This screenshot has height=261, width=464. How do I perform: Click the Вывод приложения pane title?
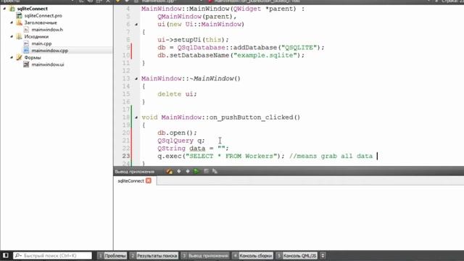pyautogui.click(x=135, y=171)
